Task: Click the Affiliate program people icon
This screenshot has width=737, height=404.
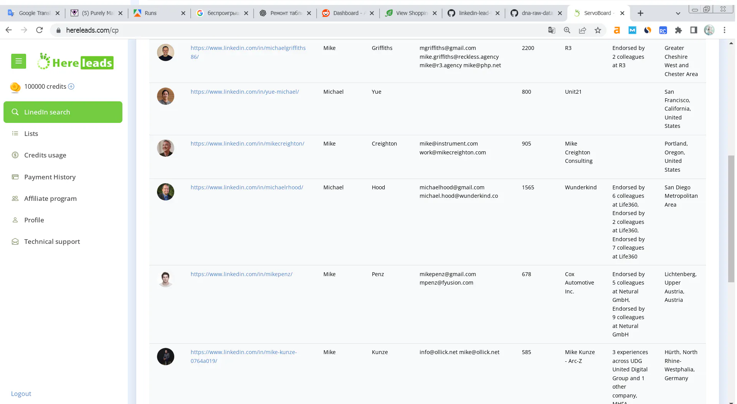Action: (15, 199)
